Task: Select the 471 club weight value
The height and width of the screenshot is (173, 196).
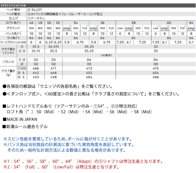Action: [x=53, y=68]
